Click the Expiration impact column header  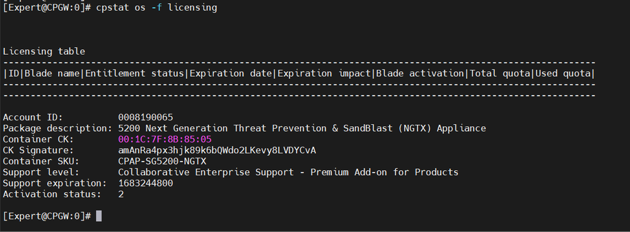324,74
